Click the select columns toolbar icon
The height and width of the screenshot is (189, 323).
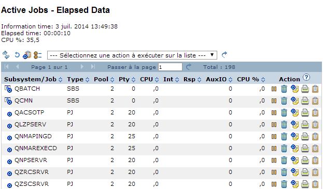[37, 55]
